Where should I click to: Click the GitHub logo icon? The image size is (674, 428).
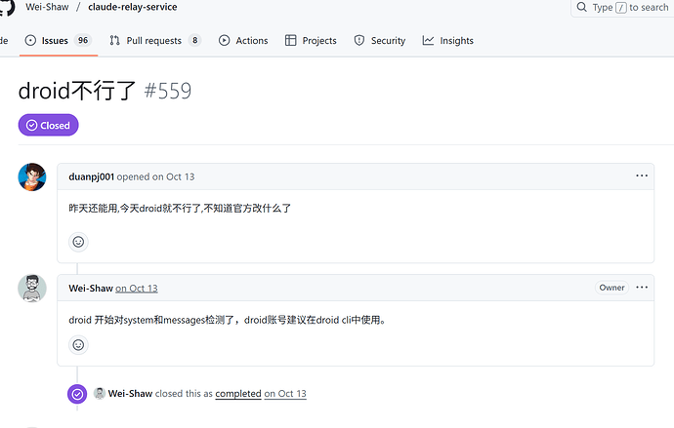[6, 7]
